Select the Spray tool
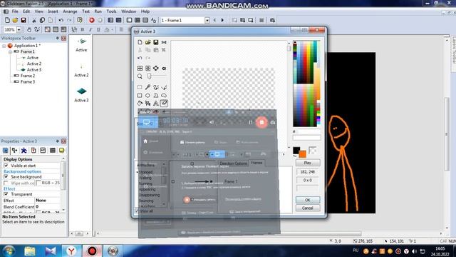The image size is (456, 257). pos(147,103)
